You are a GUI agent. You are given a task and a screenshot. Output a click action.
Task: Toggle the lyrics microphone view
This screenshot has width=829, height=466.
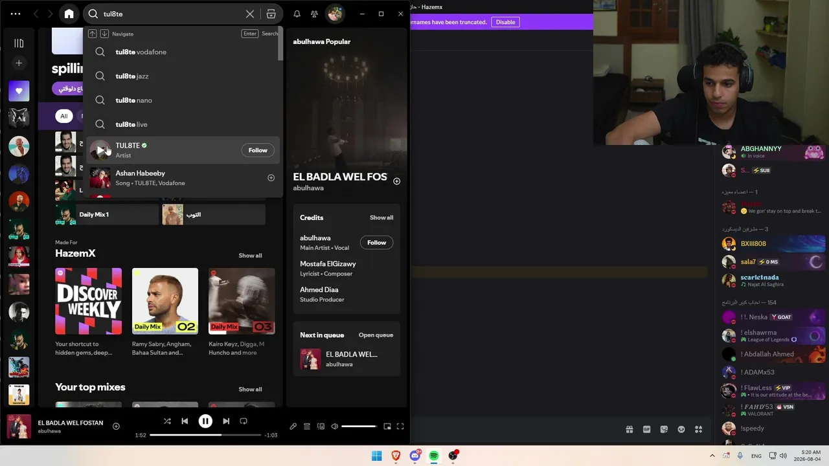point(293,427)
